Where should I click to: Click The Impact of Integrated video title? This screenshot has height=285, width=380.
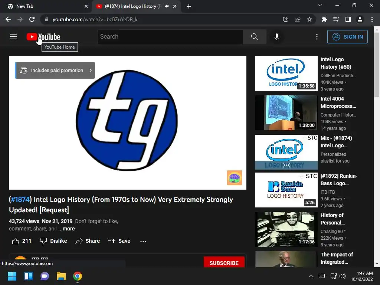337,258
